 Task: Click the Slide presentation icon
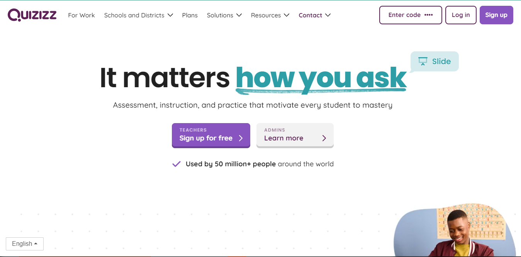422,61
